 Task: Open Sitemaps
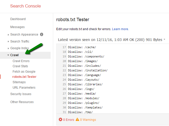19,82
